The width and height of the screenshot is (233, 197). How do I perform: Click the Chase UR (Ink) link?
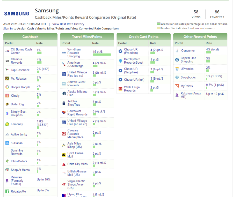[x=134, y=80]
